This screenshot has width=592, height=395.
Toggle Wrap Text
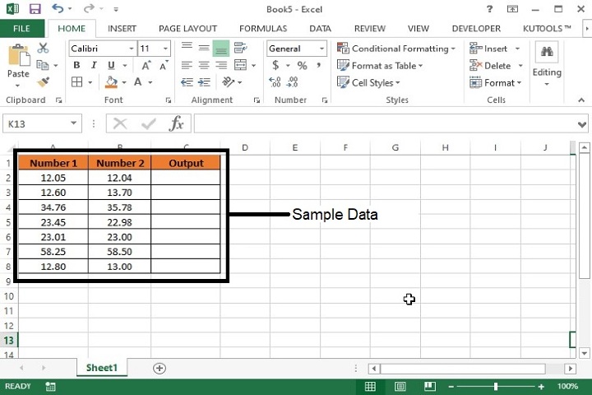[x=240, y=48]
